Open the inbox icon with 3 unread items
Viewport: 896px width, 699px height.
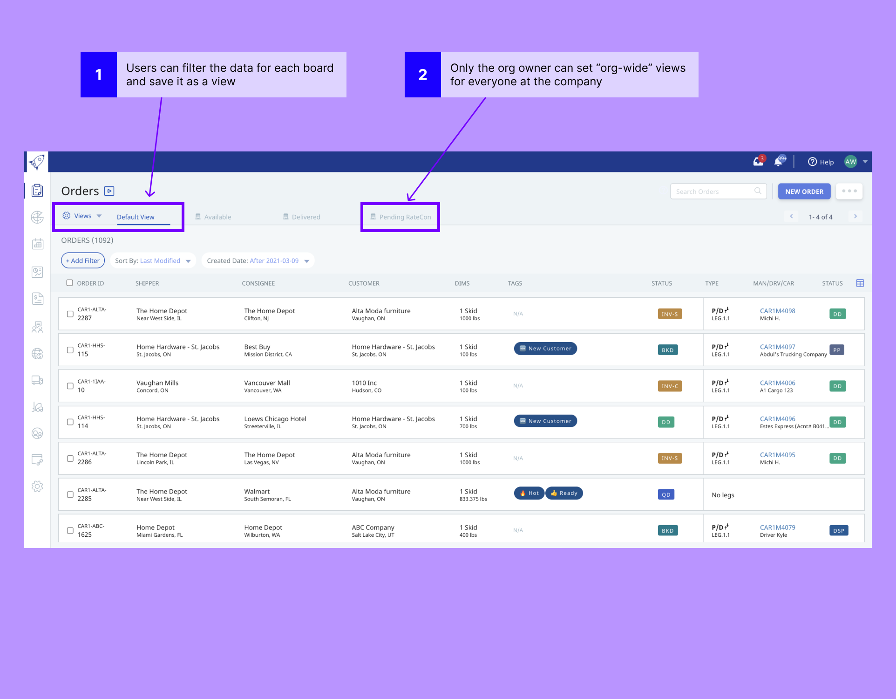(x=758, y=161)
